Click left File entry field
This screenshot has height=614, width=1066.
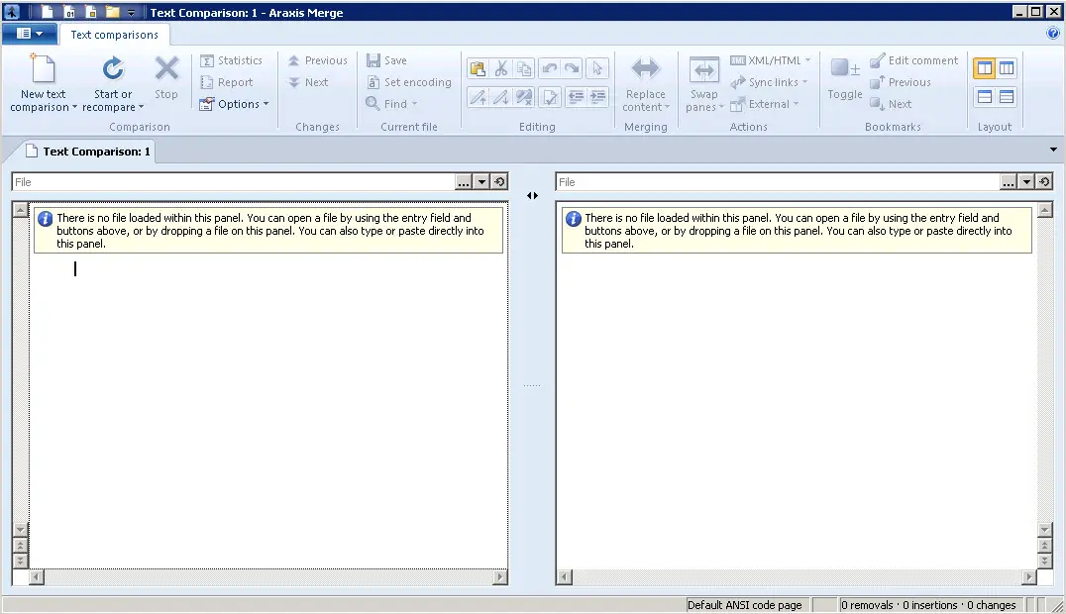(233, 181)
